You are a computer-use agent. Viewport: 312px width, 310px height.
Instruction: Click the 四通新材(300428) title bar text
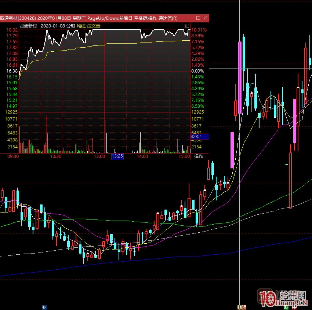point(18,18)
